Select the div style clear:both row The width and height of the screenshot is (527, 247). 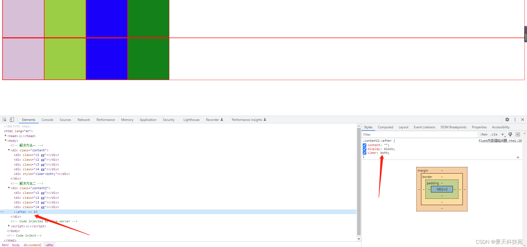[x=42, y=174]
